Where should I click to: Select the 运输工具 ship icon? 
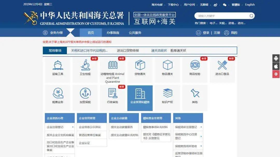[58, 66]
